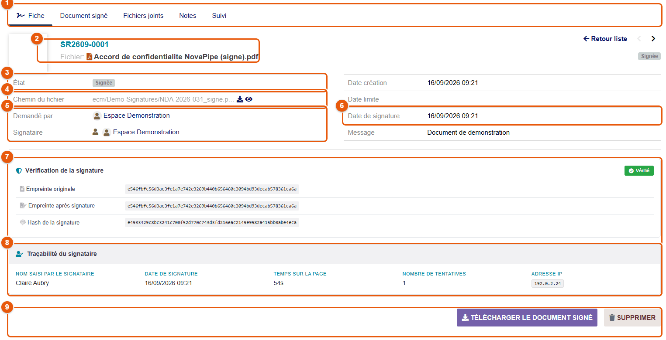The width and height of the screenshot is (666, 340).
Task: Click the Supprimer button
Action: click(x=632, y=318)
